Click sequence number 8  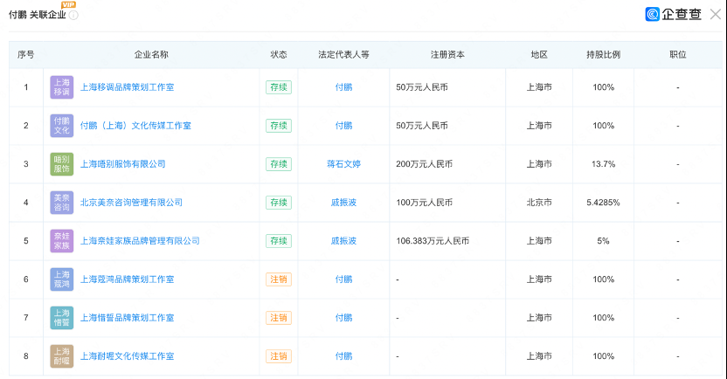pyautogui.click(x=26, y=356)
